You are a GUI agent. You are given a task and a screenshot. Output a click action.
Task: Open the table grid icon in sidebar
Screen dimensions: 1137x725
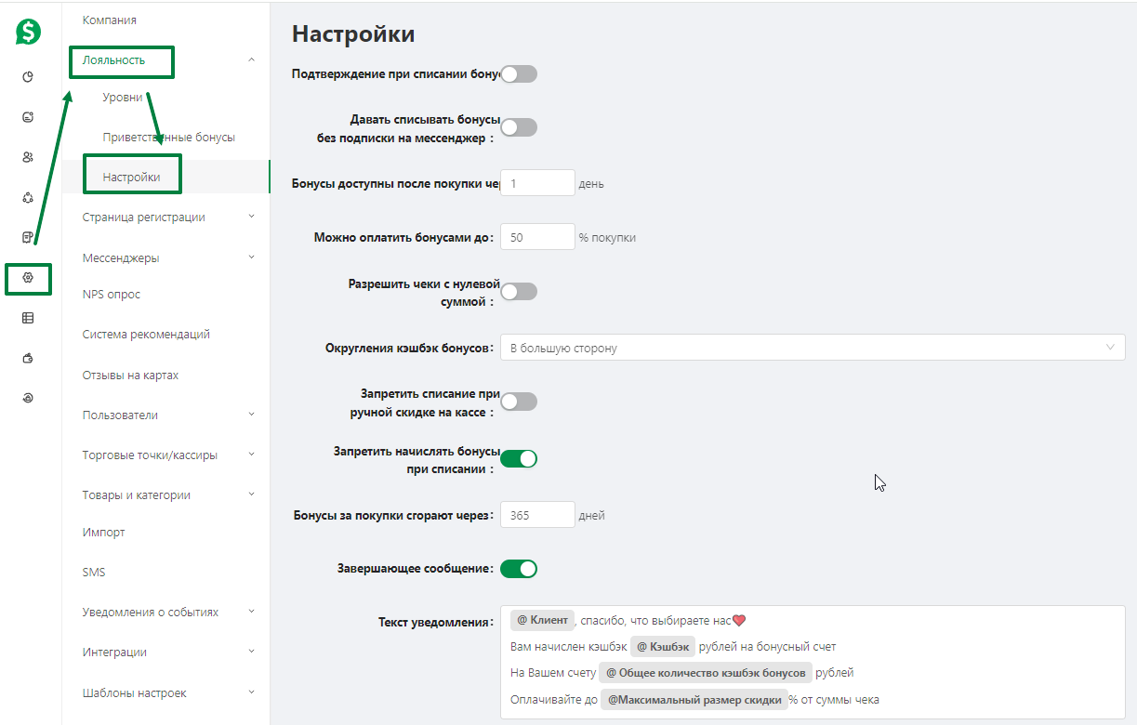[28, 318]
